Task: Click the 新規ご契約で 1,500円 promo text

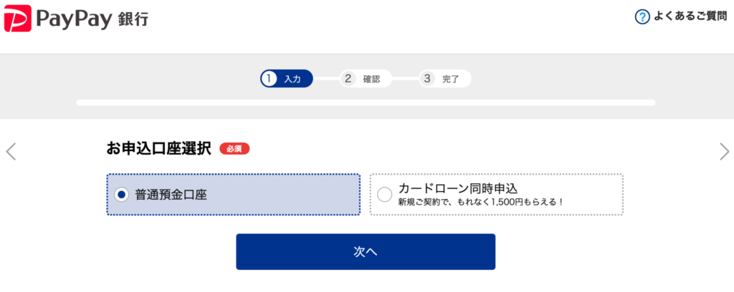Action: pos(481,202)
